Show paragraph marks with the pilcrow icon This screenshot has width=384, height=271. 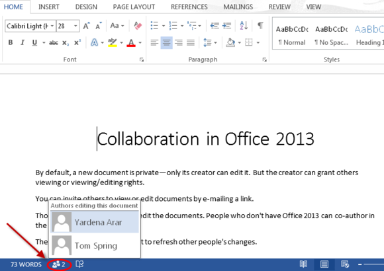[x=260, y=25]
